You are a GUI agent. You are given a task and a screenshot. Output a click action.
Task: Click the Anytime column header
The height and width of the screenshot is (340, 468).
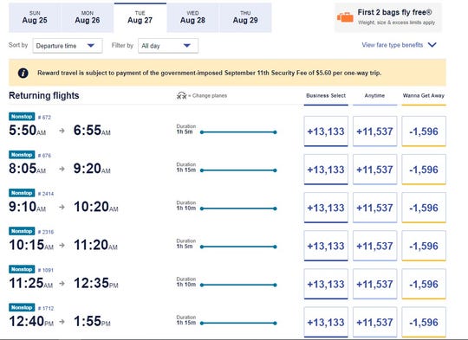(374, 96)
